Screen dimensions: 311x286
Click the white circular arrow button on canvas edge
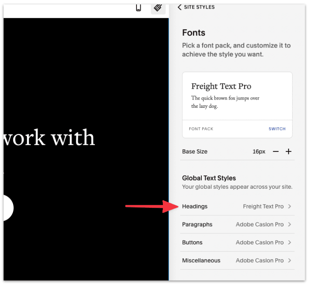tap(6, 208)
